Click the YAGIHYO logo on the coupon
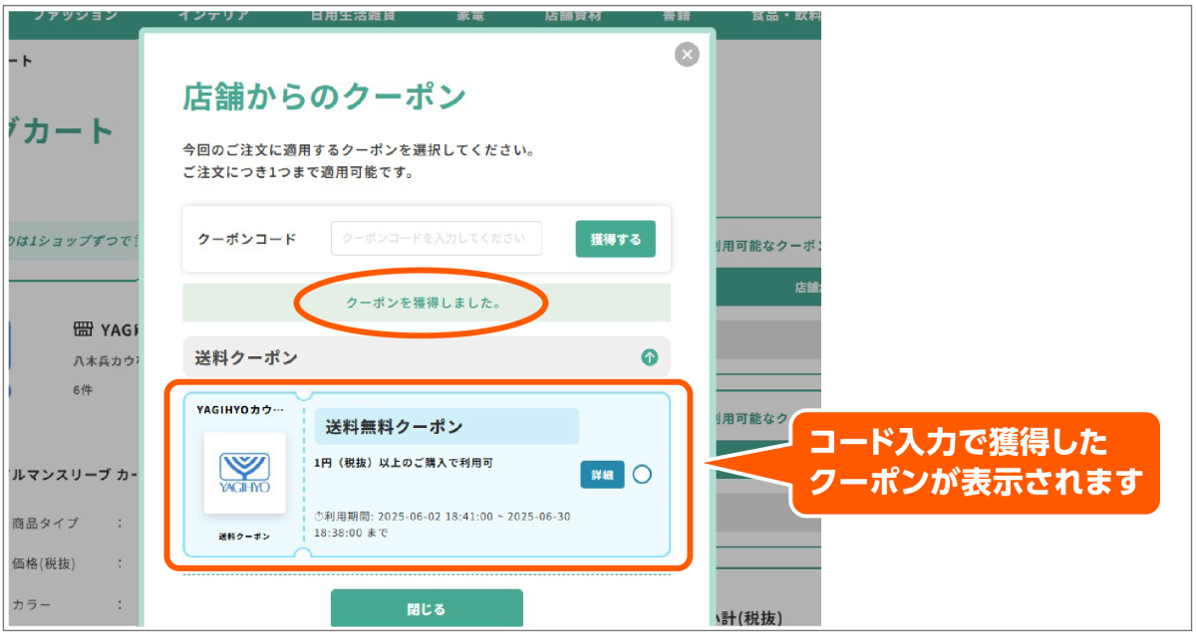1196x642 pixels. [244, 473]
